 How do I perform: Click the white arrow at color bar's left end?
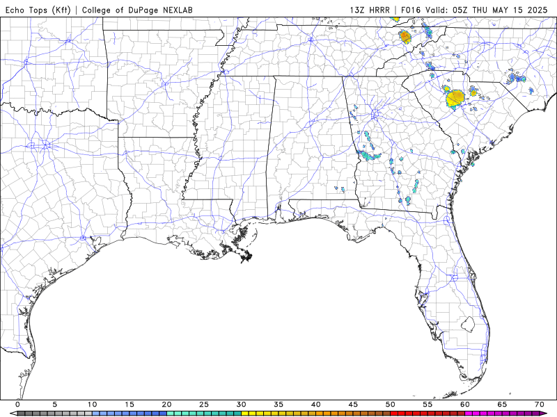click(x=13, y=414)
